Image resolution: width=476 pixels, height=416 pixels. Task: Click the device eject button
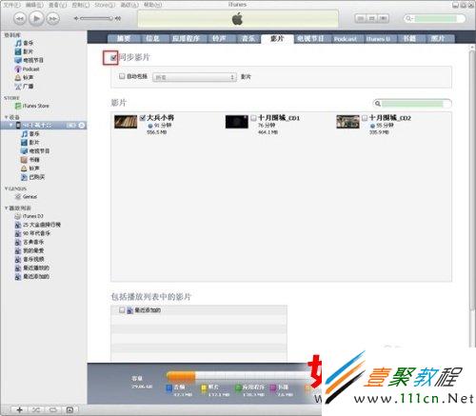[x=82, y=126]
